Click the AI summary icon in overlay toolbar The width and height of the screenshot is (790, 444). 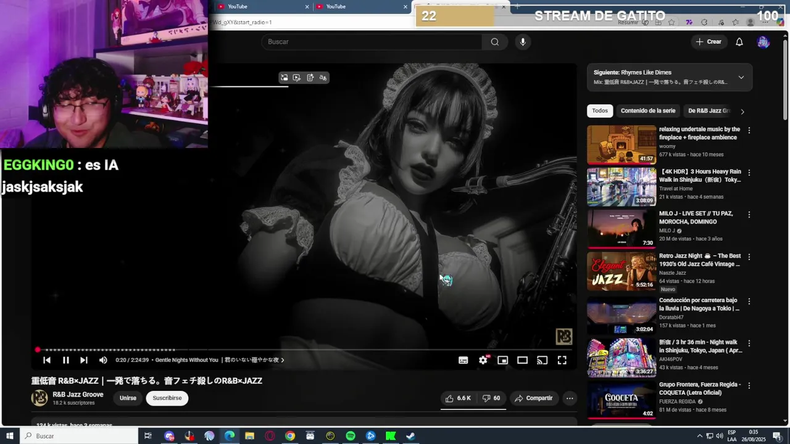pos(310,78)
